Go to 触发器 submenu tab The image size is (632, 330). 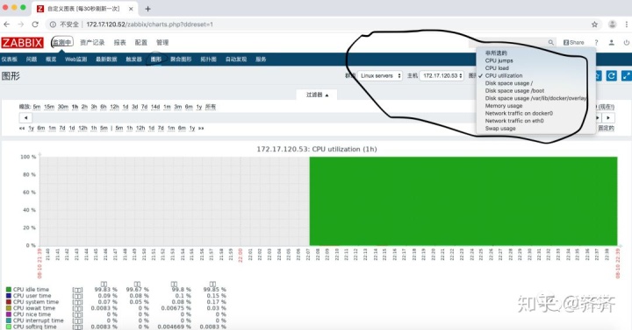click(133, 60)
